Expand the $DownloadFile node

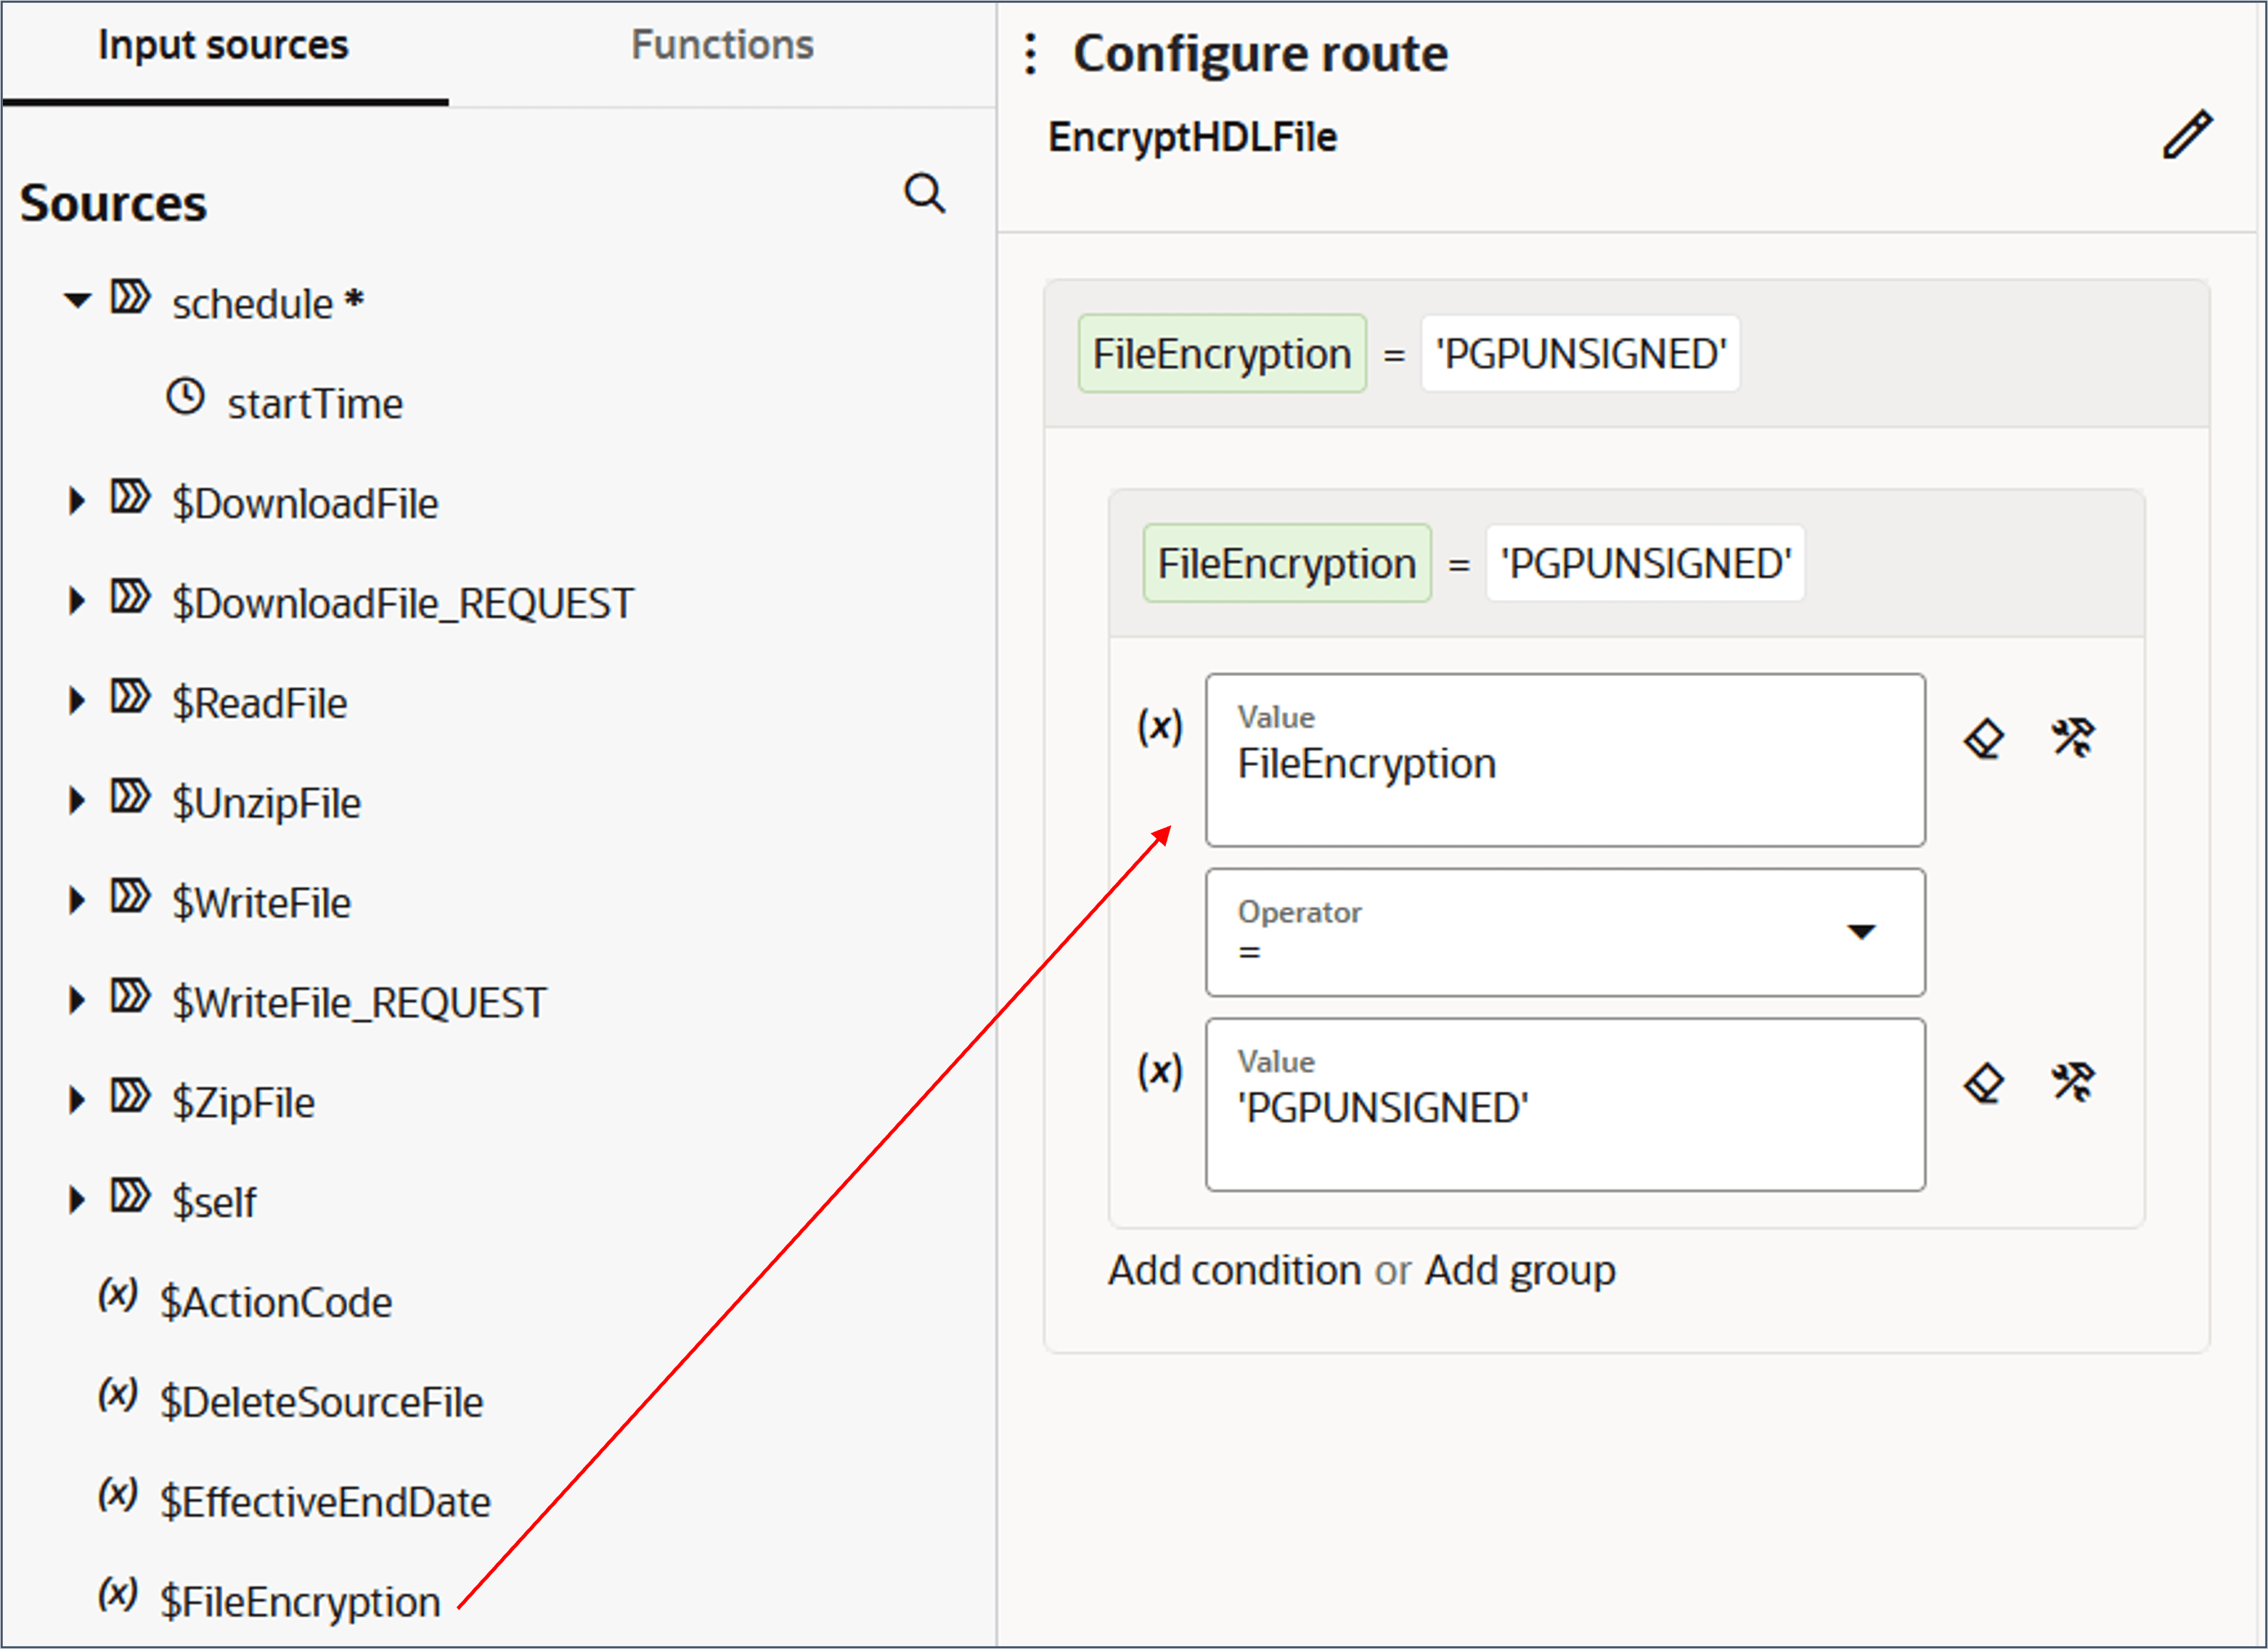[x=77, y=500]
